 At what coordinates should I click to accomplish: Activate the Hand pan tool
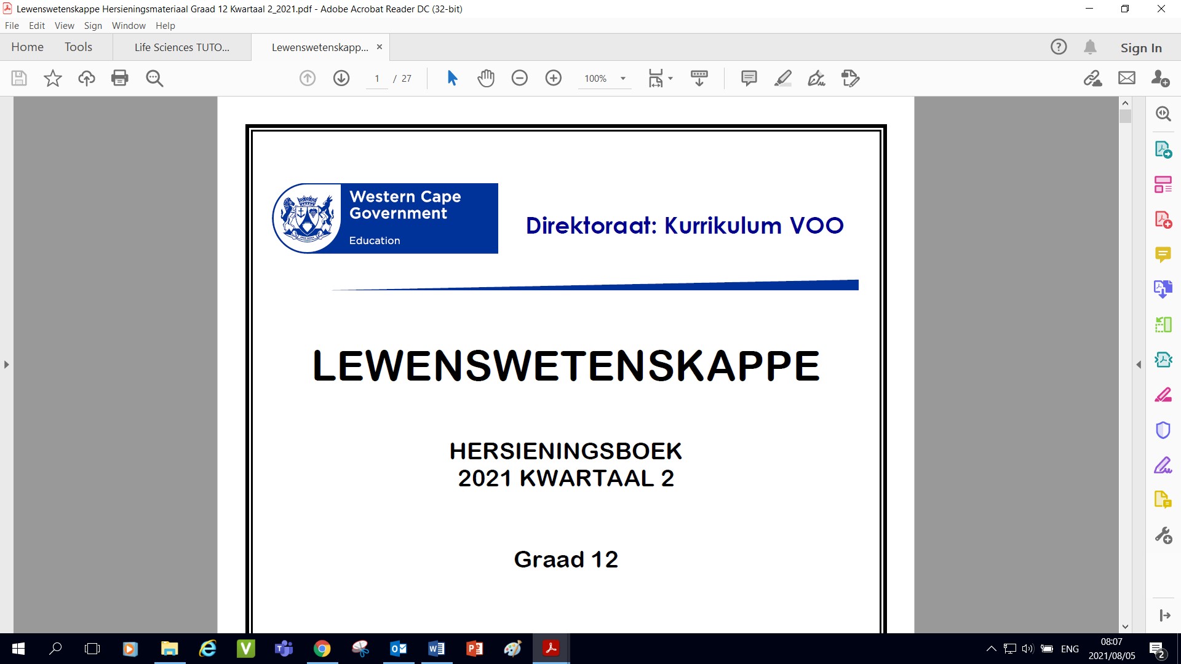pos(486,78)
